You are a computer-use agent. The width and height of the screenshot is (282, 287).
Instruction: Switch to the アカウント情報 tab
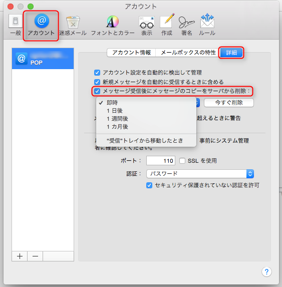click(131, 53)
